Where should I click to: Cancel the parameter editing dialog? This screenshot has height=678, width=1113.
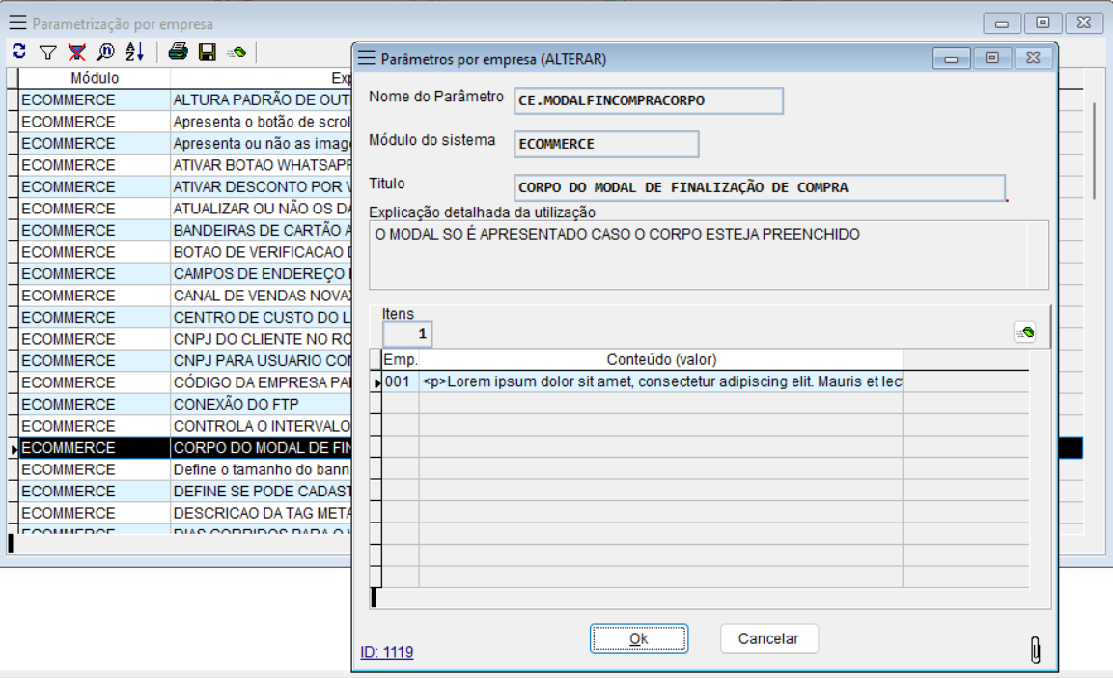769,638
